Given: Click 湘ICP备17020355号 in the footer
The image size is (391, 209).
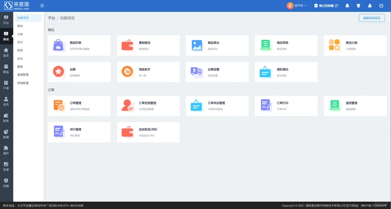Looking at the screenshot, I should tap(374, 206).
